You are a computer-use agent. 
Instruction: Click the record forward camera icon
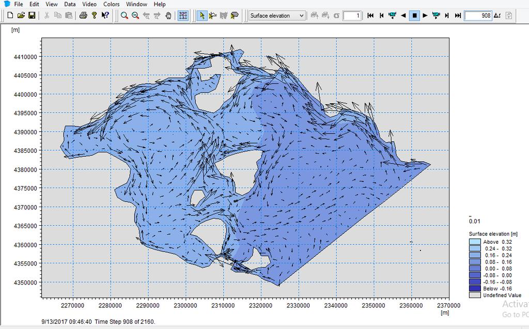tap(436, 15)
